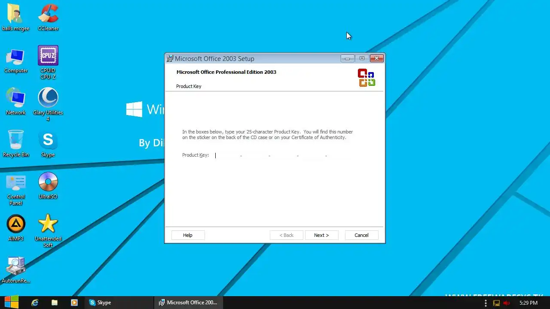The height and width of the screenshot is (309, 550).
Task: Select the Glary Utilities 4 icon
Action: tap(48, 104)
